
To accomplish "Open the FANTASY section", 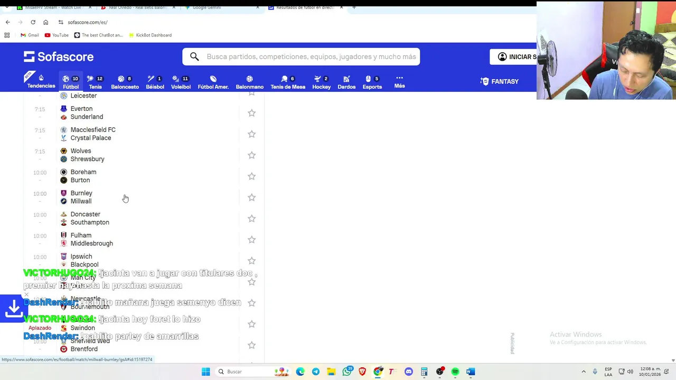I will 500,81.
